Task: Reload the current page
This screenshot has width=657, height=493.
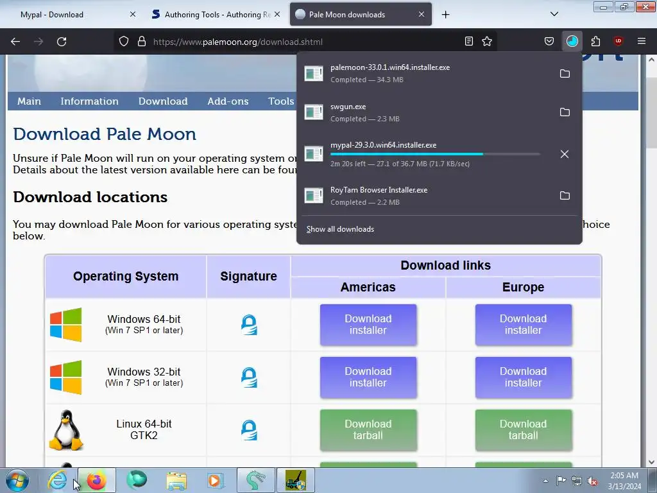Action: (x=62, y=42)
